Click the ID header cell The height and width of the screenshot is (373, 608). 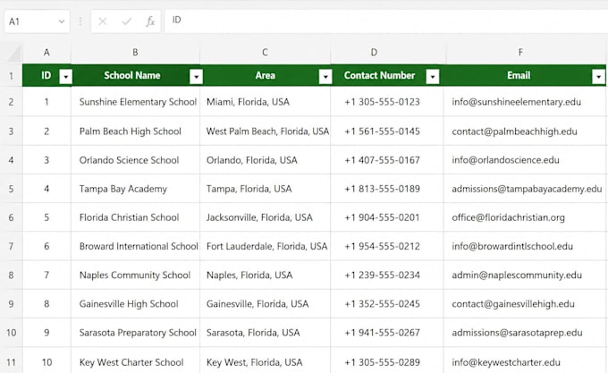[x=46, y=76]
